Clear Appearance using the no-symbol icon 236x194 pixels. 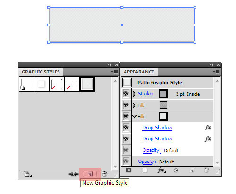point(176,170)
